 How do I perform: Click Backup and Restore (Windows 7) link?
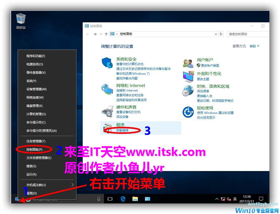133,74
